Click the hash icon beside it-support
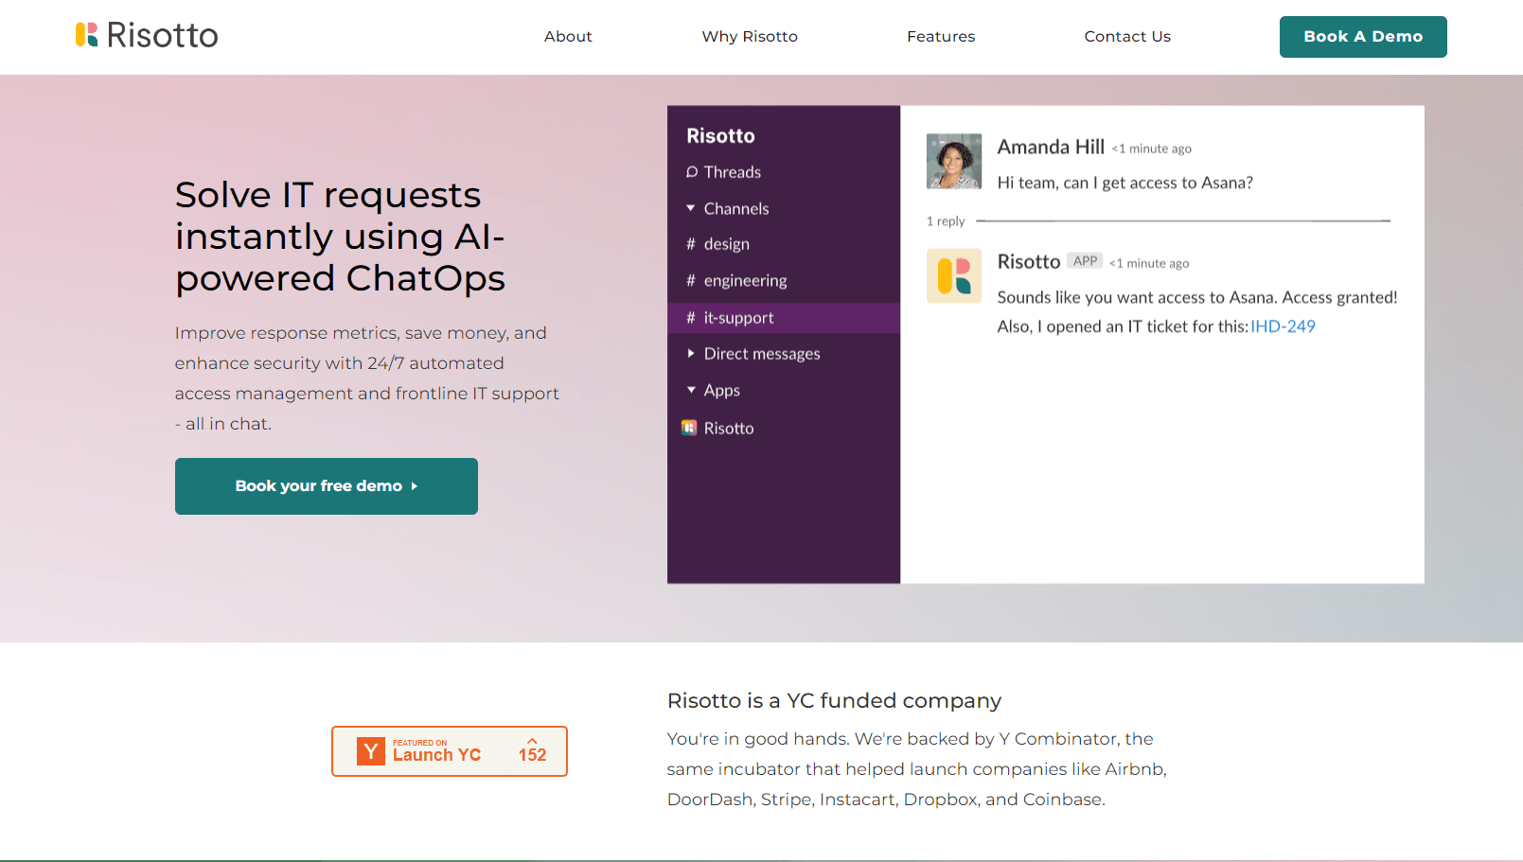The height and width of the screenshot is (862, 1523). 691,318
